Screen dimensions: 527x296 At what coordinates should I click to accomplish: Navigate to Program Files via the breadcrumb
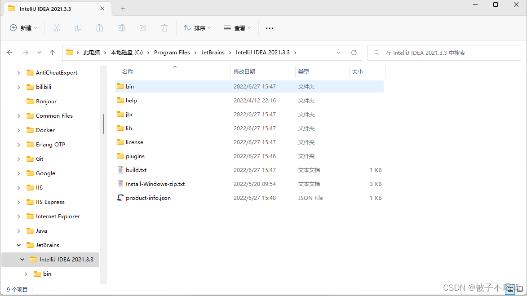coord(172,52)
